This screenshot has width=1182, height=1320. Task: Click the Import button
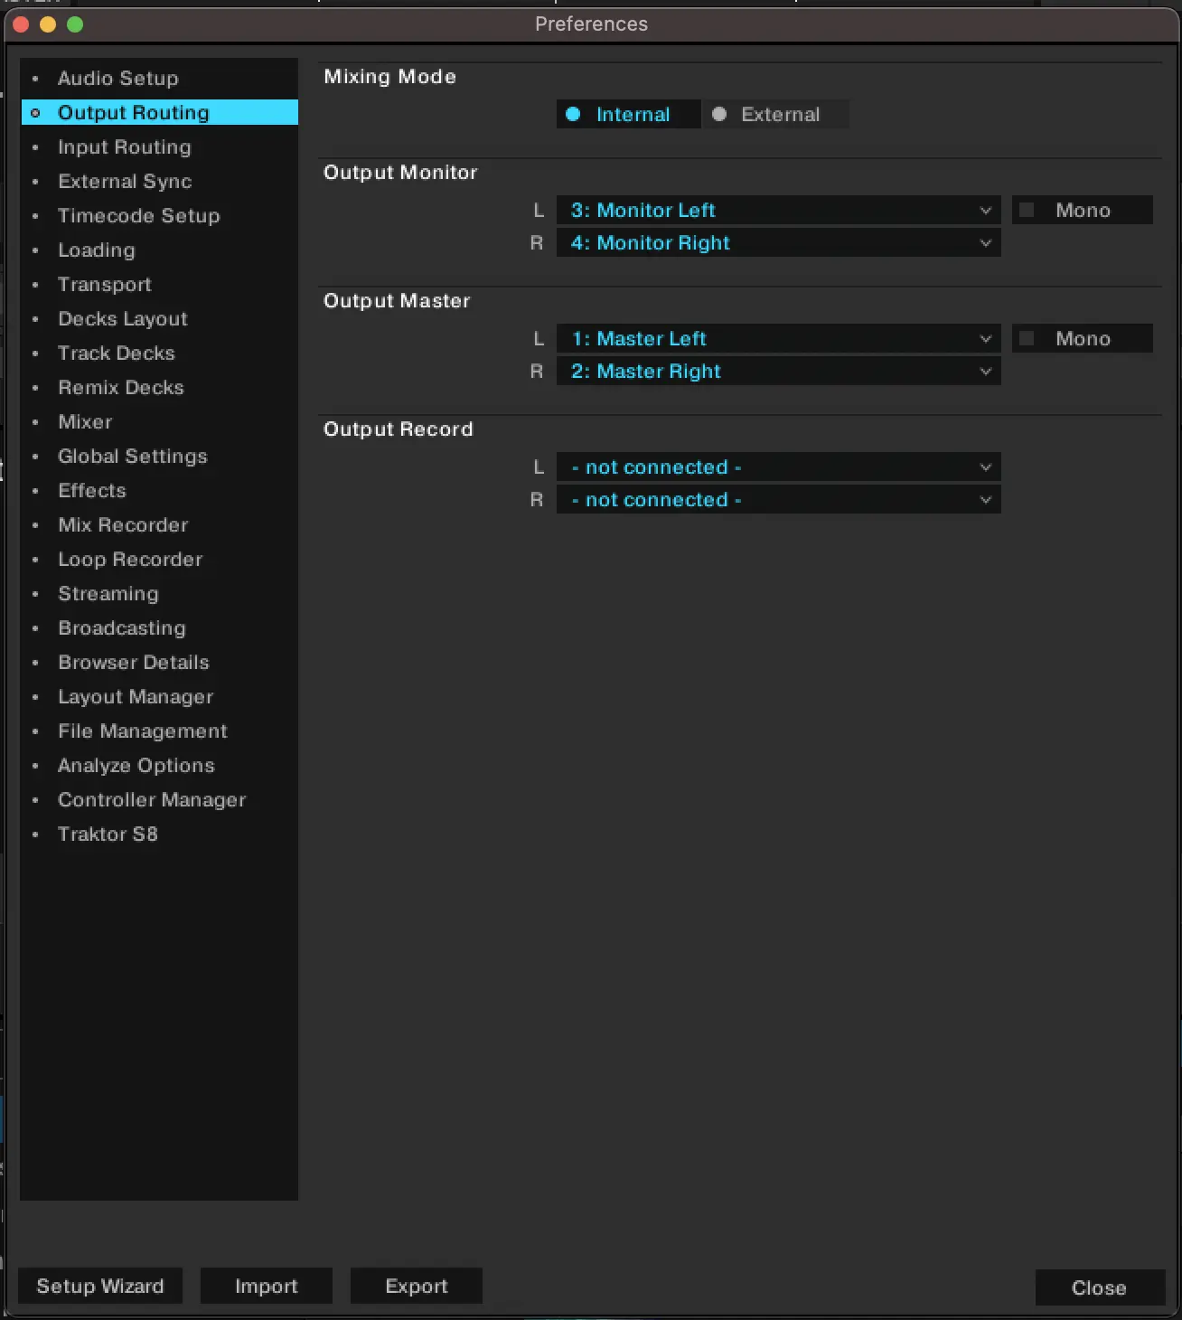266,1286
